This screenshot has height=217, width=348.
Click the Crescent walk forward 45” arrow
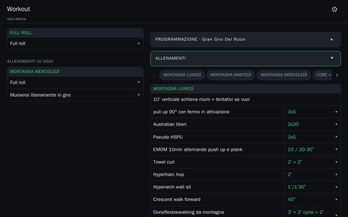tap(336, 200)
